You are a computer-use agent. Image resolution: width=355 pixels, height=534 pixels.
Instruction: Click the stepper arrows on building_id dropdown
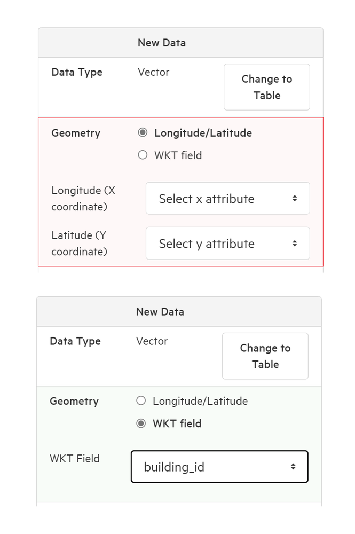click(293, 466)
